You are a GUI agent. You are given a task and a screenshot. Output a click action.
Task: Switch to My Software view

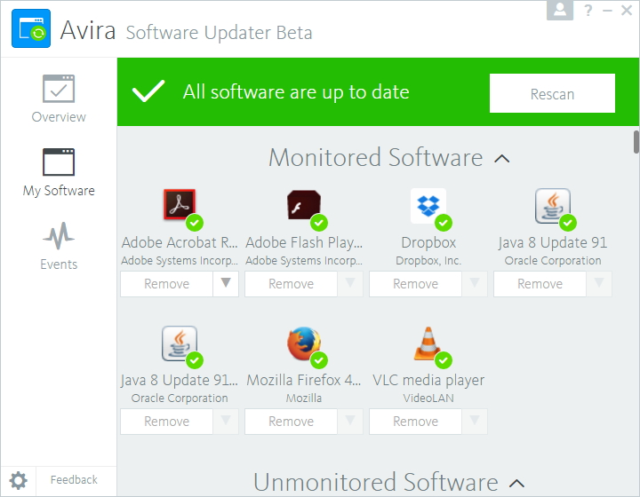coord(59,173)
